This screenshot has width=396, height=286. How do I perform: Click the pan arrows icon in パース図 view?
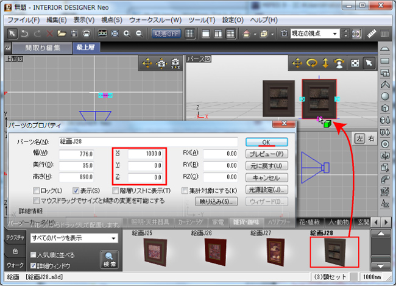297,63
